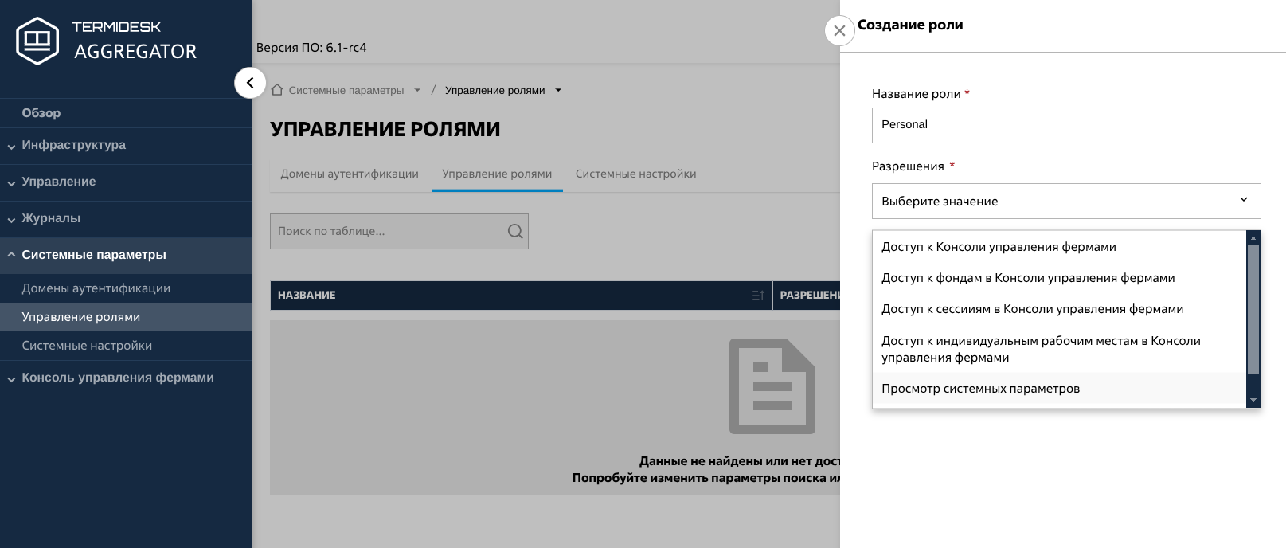Select Доступ к Консоли управления фермами option
Screen dimensions: 1286x548
(x=999, y=247)
